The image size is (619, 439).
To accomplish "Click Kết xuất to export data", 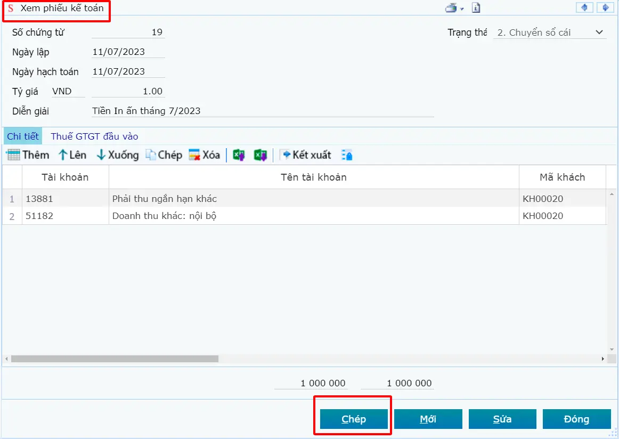I will tap(305, 155).
